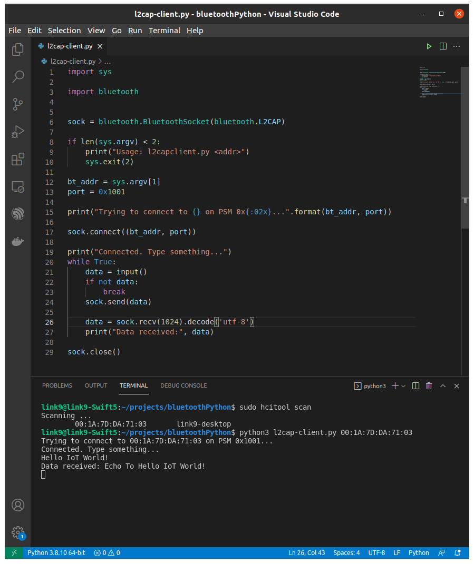Open the Extensions view
474x564 pixels.
pos(17,159)
